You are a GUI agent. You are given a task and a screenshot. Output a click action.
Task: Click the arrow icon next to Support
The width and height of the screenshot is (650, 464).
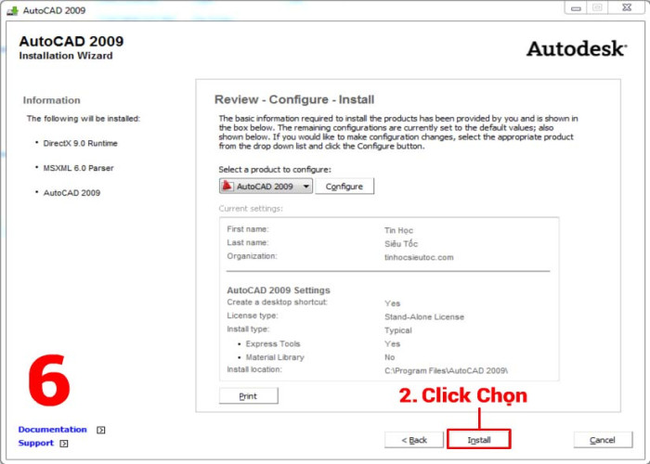[x=63, y=444]
